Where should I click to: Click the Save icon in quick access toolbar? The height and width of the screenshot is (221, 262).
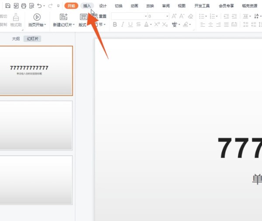[x=8, y=6]
